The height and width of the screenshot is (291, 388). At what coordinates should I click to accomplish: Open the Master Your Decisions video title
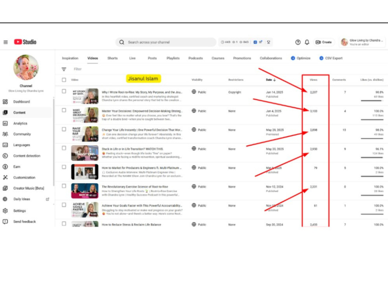pyautogui.click(x=142, y=111)
